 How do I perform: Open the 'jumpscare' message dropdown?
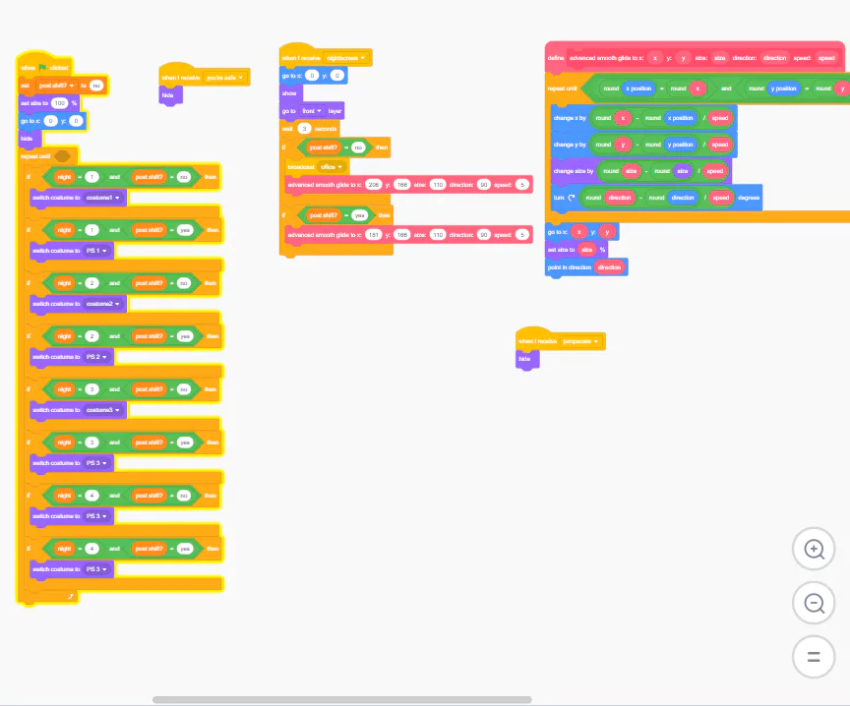pyautogui.click(x=580, y=341)
